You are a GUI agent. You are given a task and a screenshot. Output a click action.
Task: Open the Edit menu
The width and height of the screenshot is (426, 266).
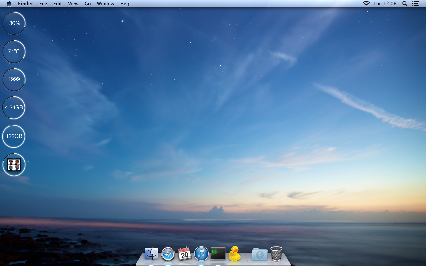pos(58,4)
